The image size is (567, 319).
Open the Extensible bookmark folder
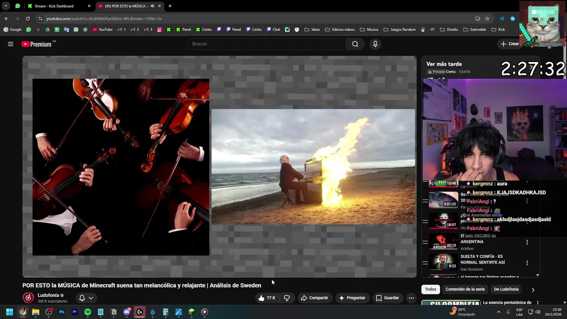(474, 30)
